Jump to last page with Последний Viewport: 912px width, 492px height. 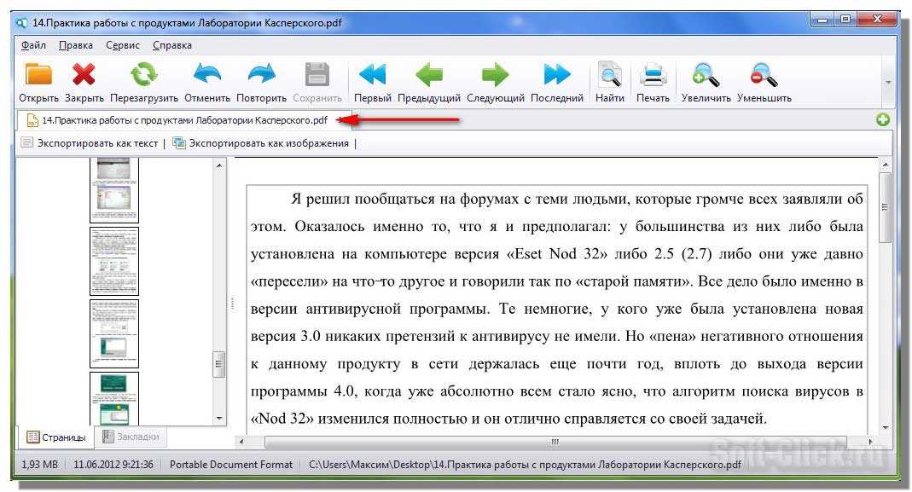[x=556, y=76]
